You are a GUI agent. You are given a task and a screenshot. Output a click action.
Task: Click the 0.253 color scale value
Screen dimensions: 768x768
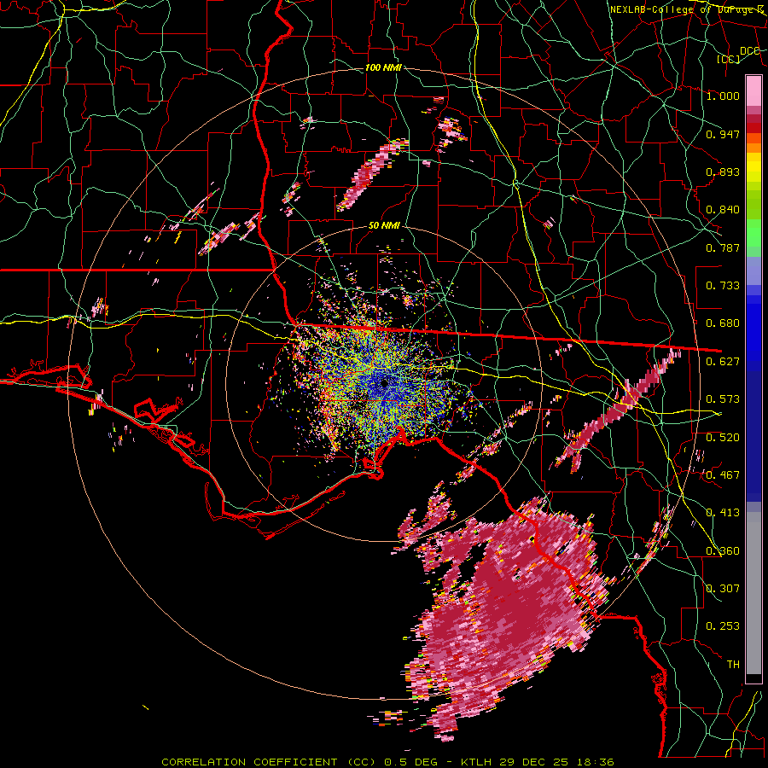(x=723, y=626)
